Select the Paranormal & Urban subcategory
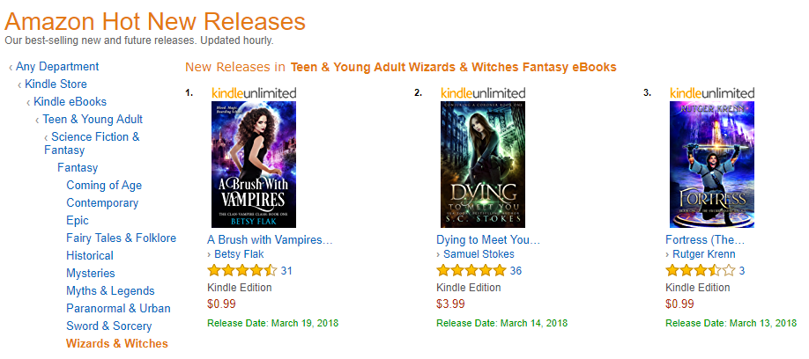The width and height of the screenshot is (809, 359). pyautogui.click(x=118, y=308)
